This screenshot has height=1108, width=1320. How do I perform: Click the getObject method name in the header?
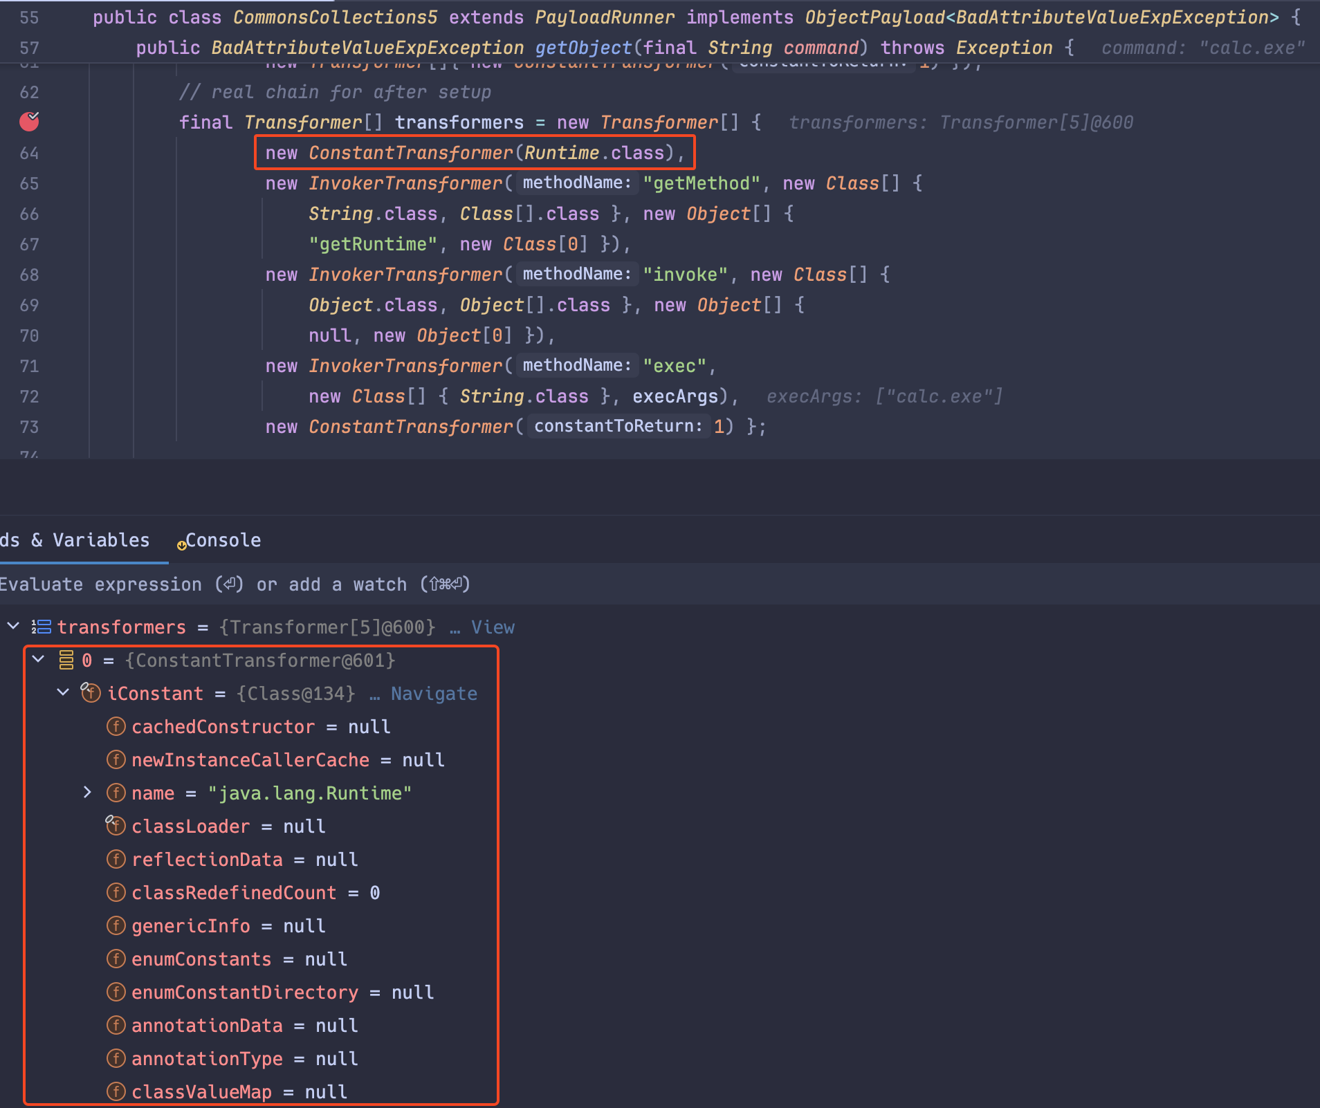tap(583, 48)
